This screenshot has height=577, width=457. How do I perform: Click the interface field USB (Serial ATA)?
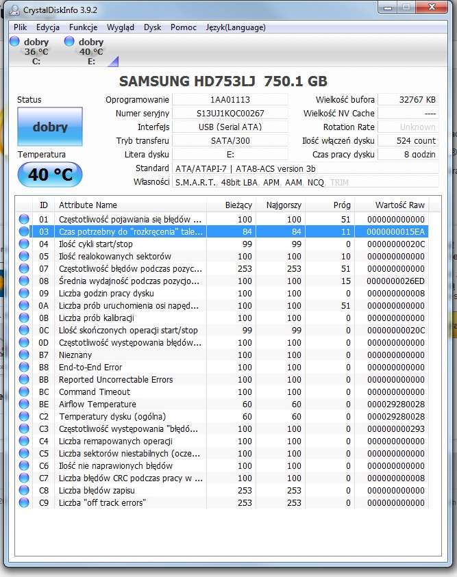pos(230,127)
